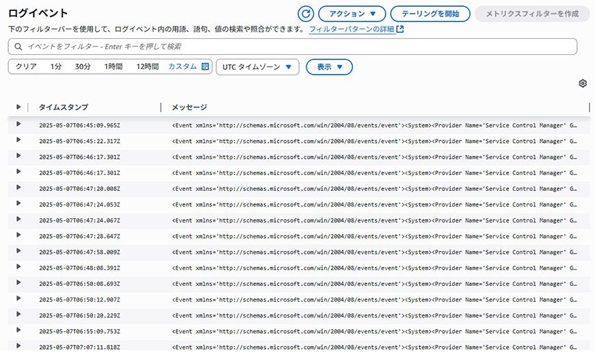Click timestamp 2025-05-07T06:48:08.391Z
Screen dimensions: 595x353
(x=79, y=268)
